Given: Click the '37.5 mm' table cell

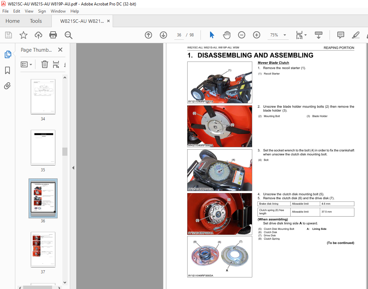Looking at the screenshot, I should point(337,212).
